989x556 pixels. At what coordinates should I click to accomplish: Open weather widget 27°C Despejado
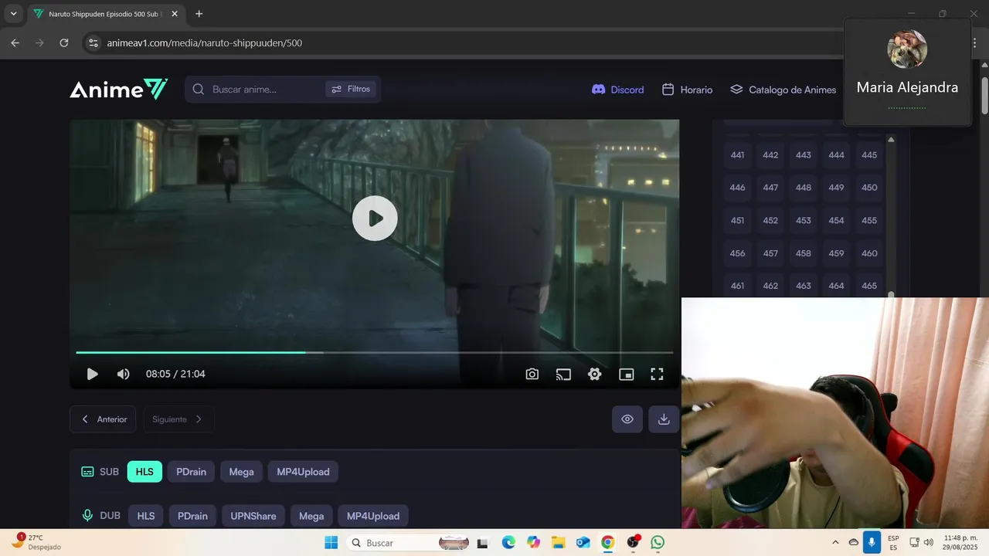[x=36, y=542]
